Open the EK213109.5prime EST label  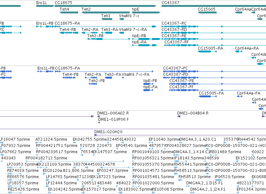tap(54, 165)
